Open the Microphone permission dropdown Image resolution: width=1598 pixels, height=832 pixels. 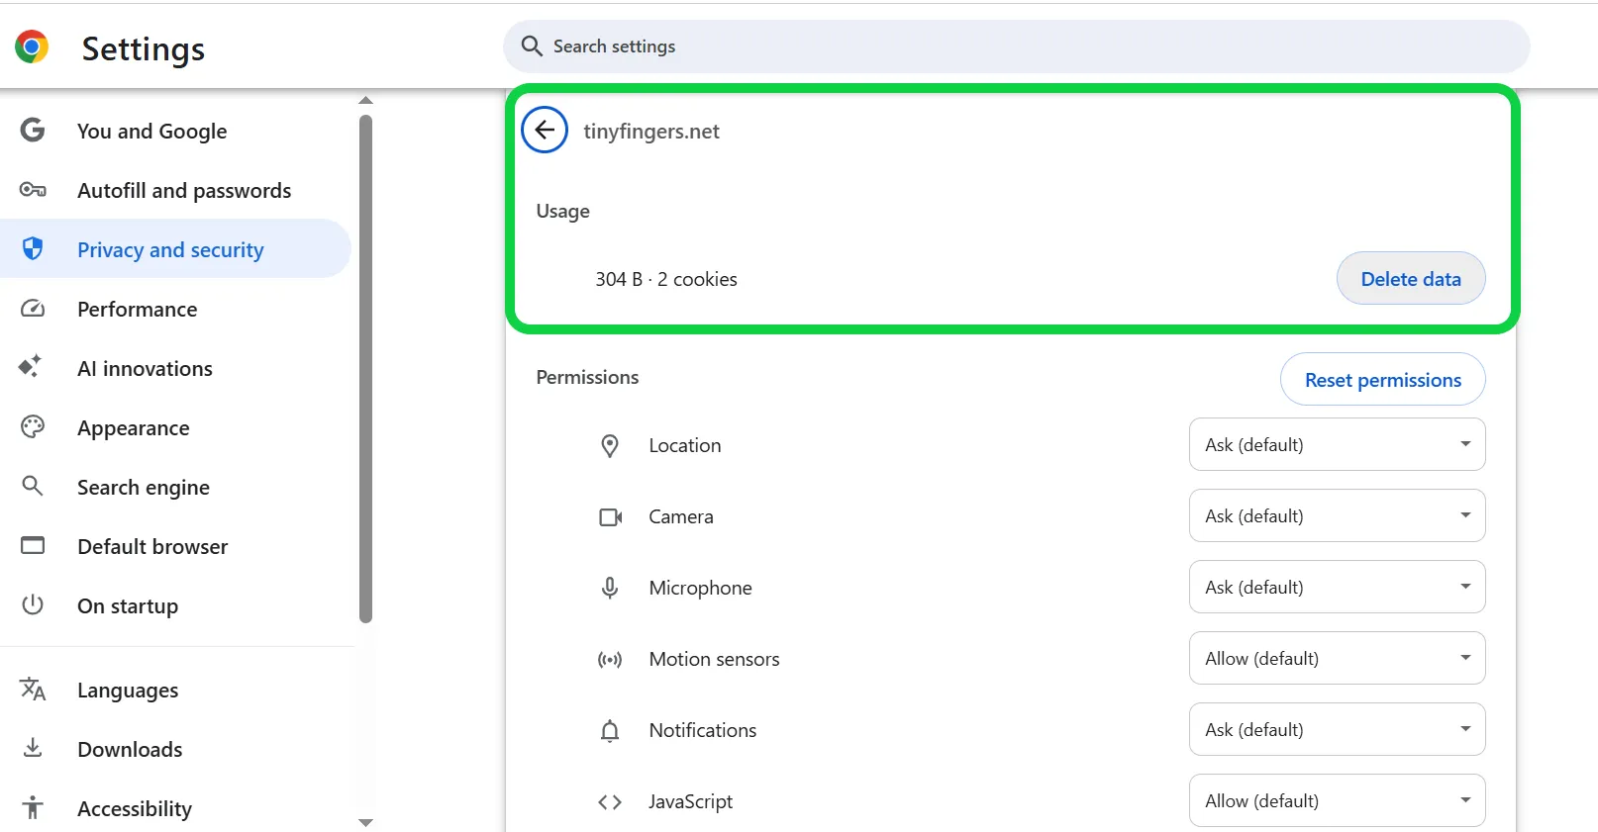(x=1337, y=587)
